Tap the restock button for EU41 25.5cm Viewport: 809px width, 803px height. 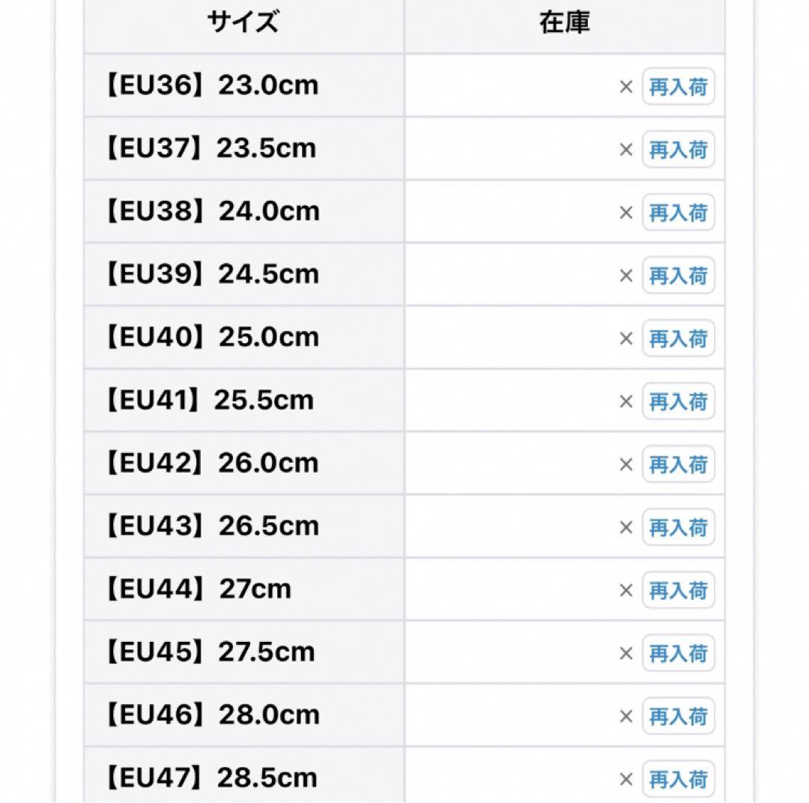click(678, 401)
